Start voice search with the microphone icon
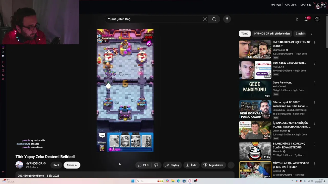328x184 pixels. (227, 19)
